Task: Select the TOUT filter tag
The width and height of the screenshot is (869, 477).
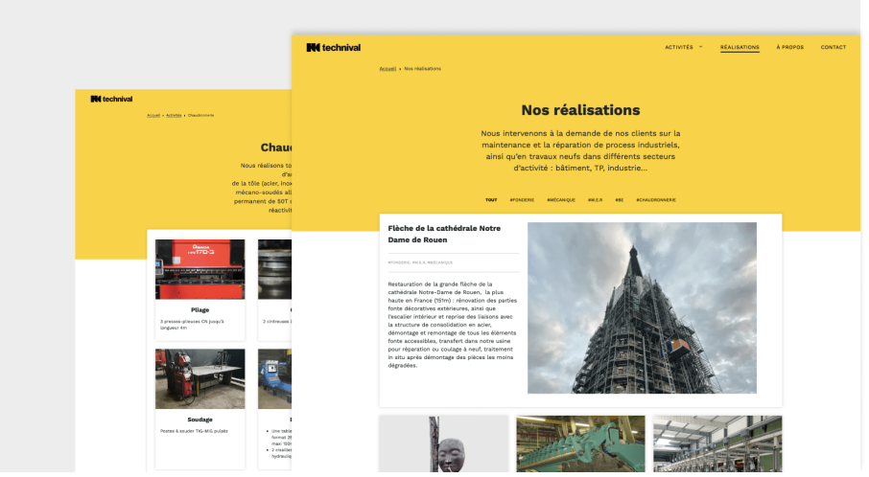Action: (x=491, y=200)
